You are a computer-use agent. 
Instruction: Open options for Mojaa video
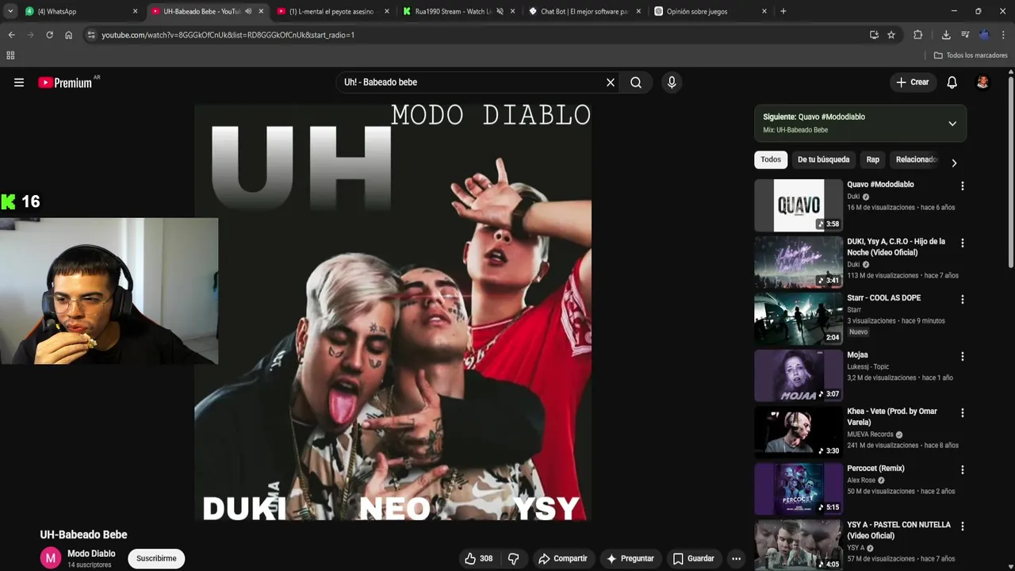[963, 356]
